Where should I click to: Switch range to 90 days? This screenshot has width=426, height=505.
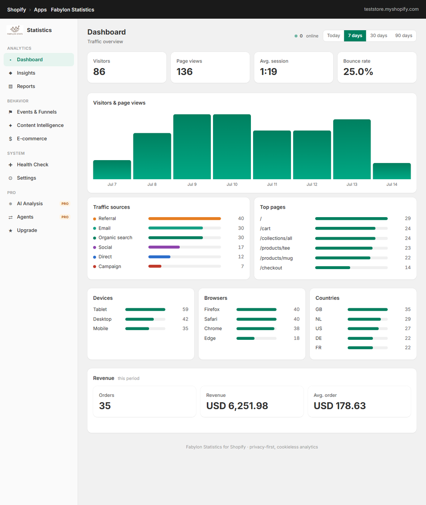click(x=404, y=36)
